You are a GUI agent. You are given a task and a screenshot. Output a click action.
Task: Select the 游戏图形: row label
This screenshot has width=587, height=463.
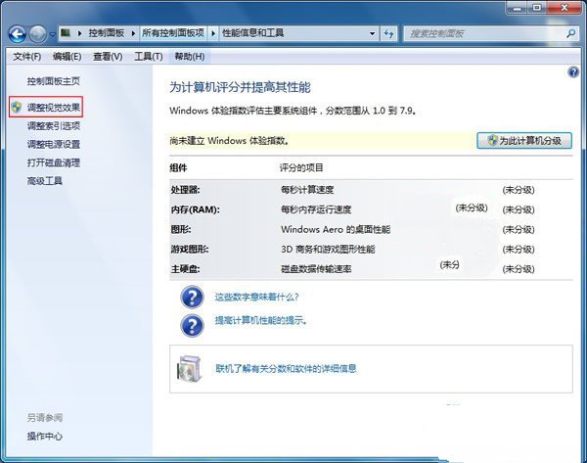coord(190,249)
